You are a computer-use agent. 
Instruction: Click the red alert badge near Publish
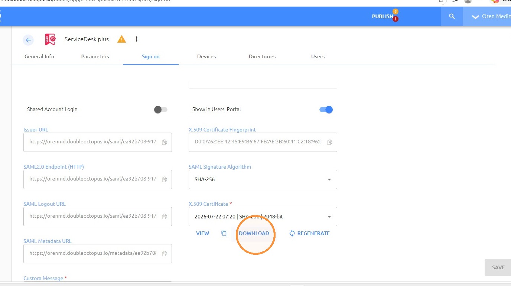click(x=396, y=19)
